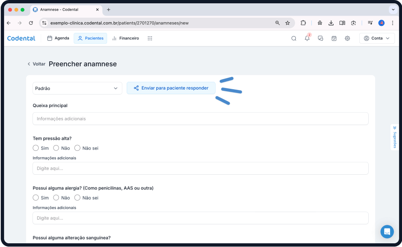402x247 pixels.
Task: Open the apps grid icon beside Financeiro
Action: click(150, 38)
